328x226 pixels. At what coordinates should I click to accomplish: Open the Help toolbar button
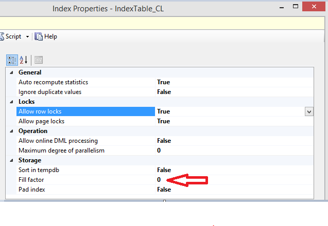(x=46, y=36)
